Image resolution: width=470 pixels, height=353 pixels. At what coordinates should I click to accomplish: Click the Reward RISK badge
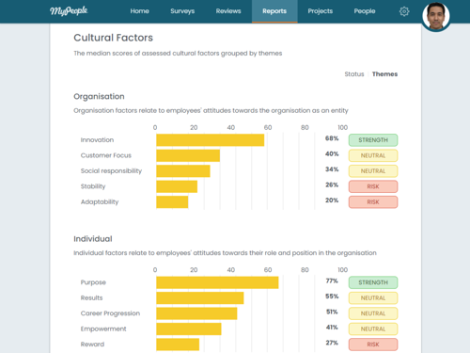[373, 345]
